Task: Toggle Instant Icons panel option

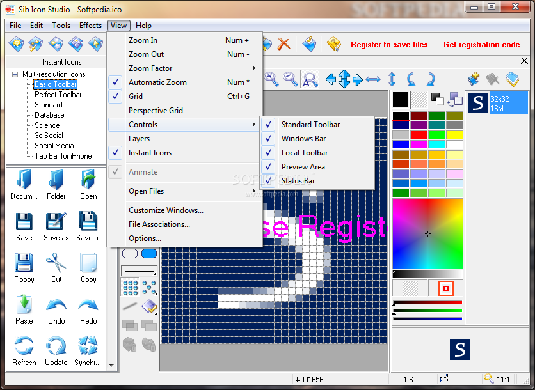Action: pyautogui.click(x=184, y=153)
